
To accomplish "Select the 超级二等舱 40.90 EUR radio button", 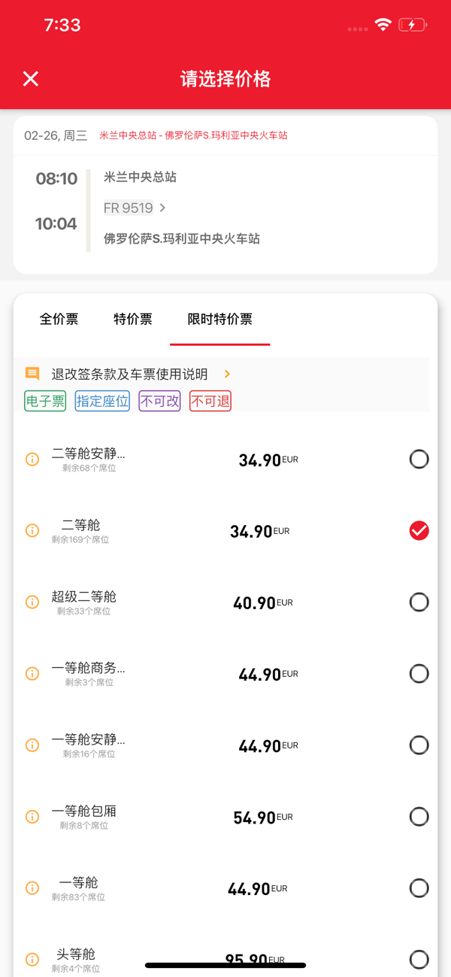I will (x=419, y=602).
